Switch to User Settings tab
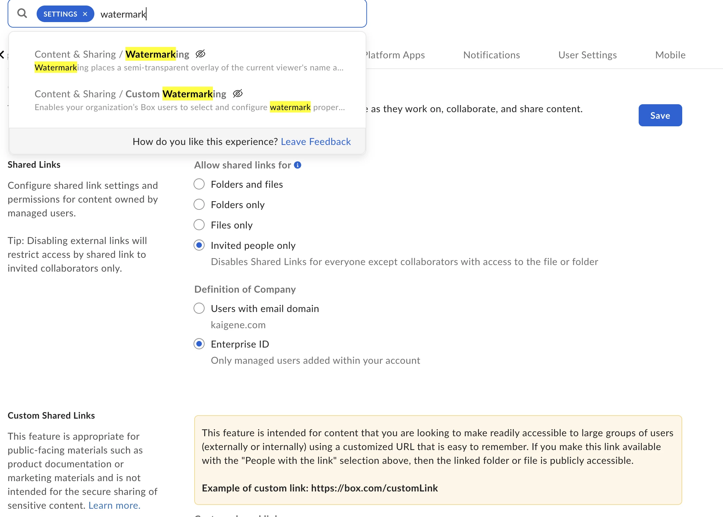This screenshot has height=517, width=723. (588, 55)
